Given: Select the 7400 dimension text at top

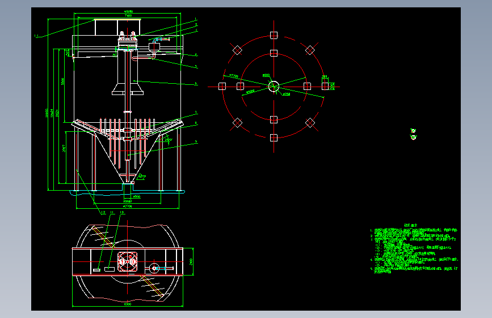Looking at the screenshot, I should click(x=128, y=16).
